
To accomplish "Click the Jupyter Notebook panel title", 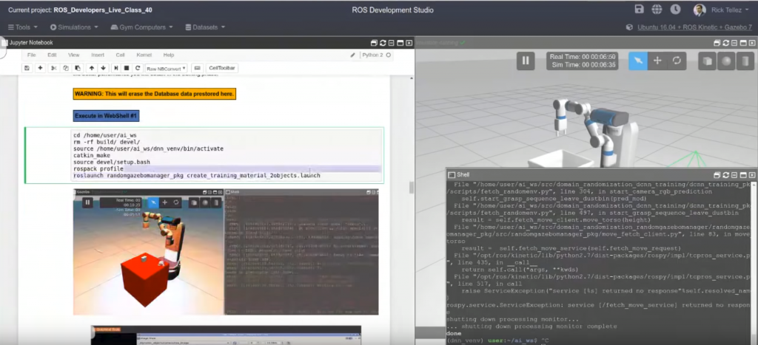I will pyautogui.click(x=31, y=43).
